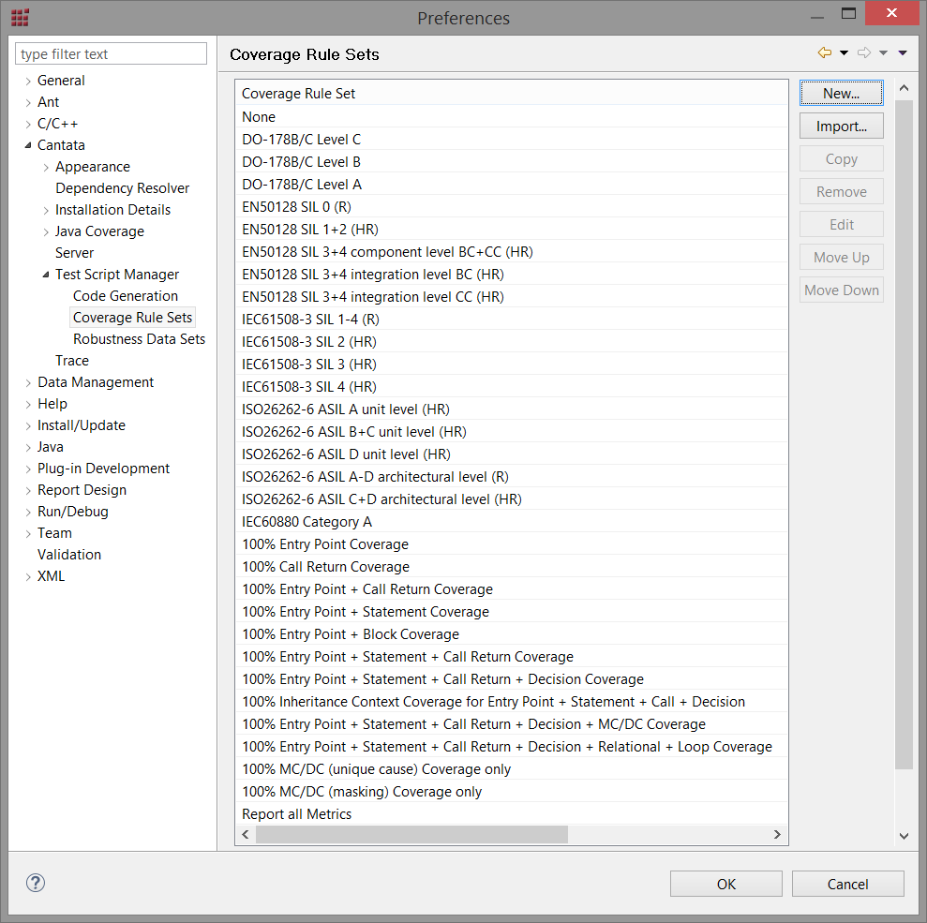Screen dimensions: 927x923
Task: Open the forward history dropdown arrow
Action: (883, 53)
